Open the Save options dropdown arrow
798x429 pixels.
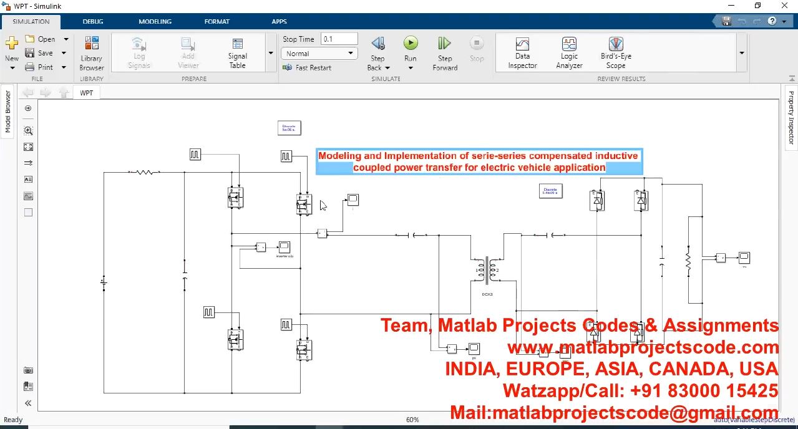coord(66,53)
